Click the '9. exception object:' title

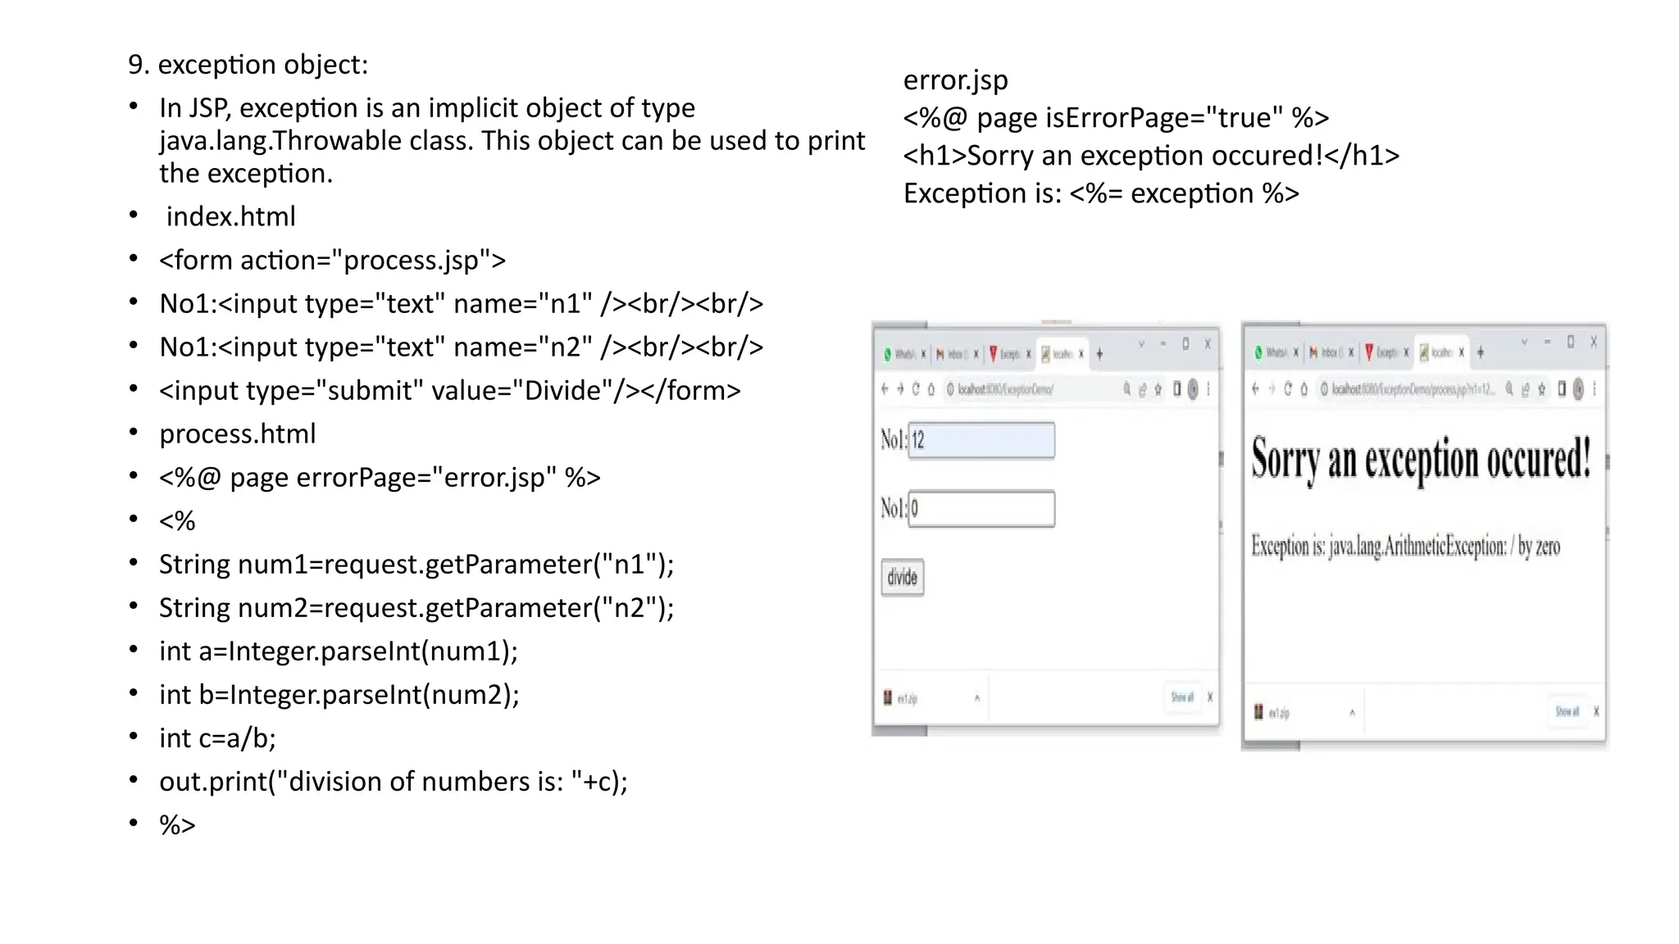[248, 65]
